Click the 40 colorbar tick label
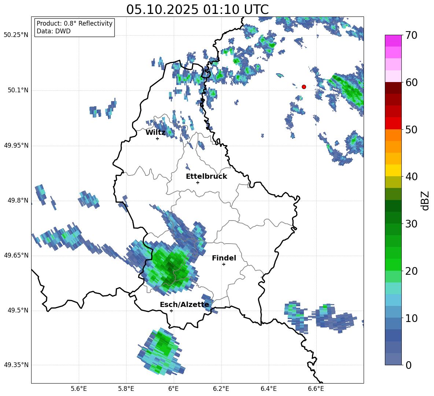434x396 pixels. (x=411, y=177)
